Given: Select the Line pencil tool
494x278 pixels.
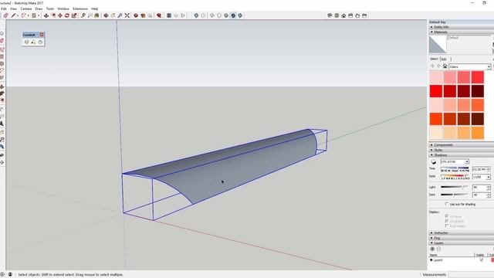Looking at the screenshot, I should tap(13, 15).
